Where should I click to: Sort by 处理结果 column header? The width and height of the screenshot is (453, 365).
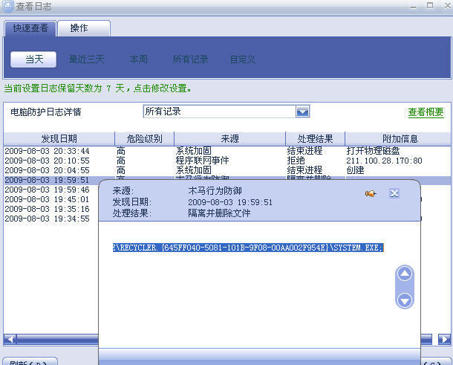315,139
